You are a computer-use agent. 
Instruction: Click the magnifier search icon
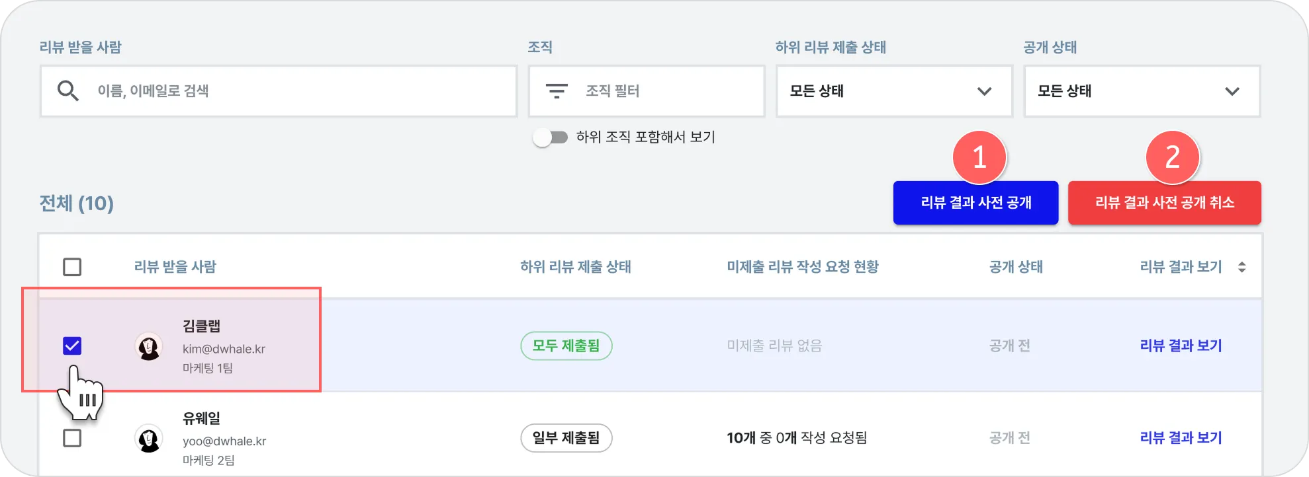point(68,91)
